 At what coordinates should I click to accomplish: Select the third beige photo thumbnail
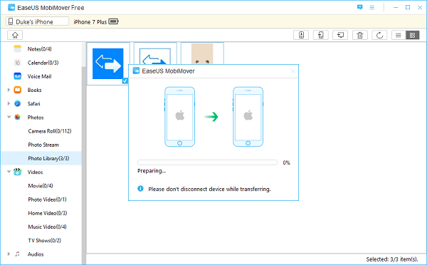coord(202,53)
